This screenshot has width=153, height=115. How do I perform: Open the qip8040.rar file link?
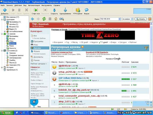click(x=65, y=66)
